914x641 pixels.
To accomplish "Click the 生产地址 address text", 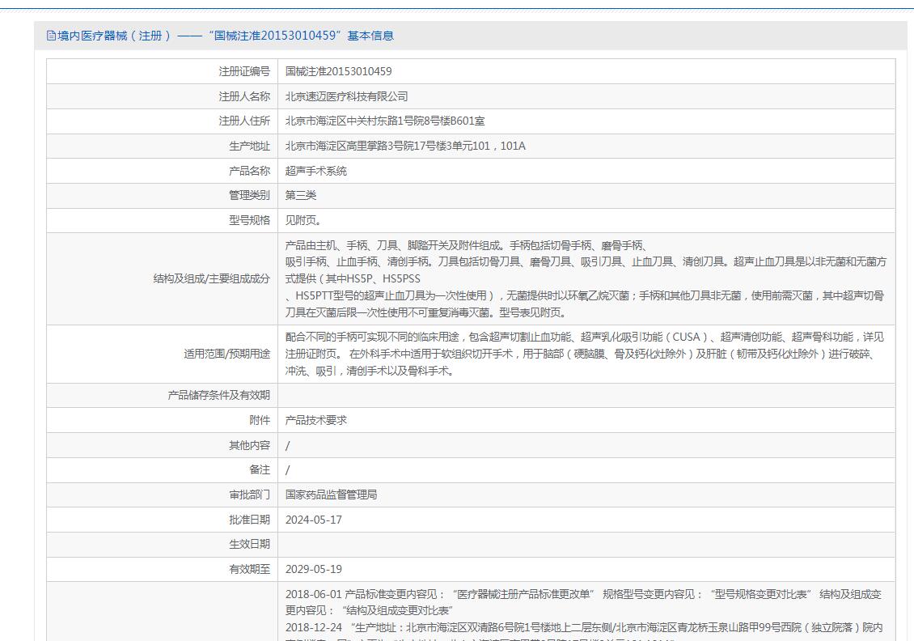I will 405,146.
